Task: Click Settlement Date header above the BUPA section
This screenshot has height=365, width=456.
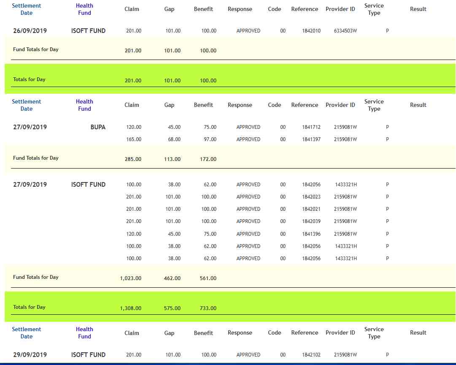Action: (x=27, y=105)
